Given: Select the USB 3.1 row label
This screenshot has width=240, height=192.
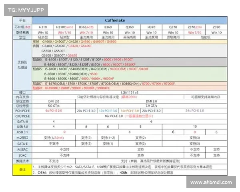Looking at the screenshot, I should [22, 132].
